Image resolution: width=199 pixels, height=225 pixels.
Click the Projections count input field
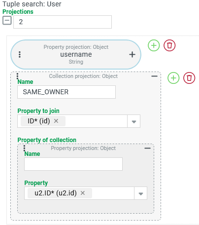coord(63,22)
